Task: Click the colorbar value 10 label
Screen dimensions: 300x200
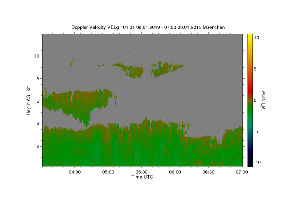Action: tap(256, 37)
